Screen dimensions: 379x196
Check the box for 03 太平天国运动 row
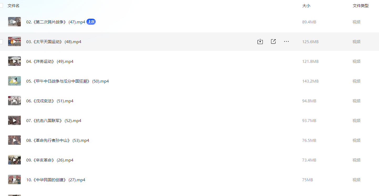pos(1,42)
